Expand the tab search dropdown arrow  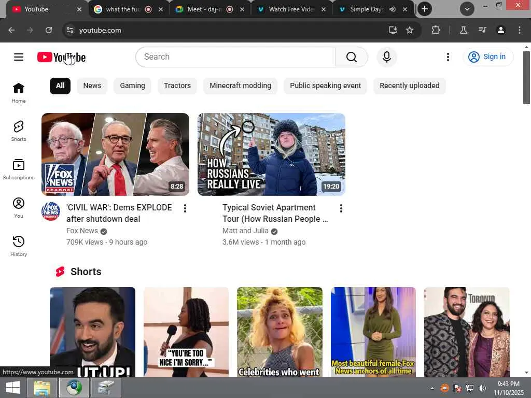tap(467, 9)
